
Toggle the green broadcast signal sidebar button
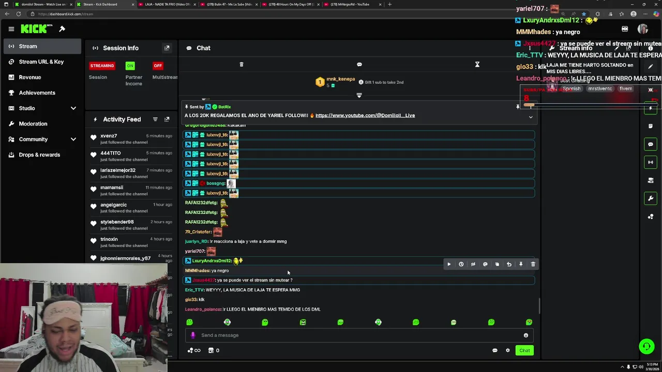651,162
